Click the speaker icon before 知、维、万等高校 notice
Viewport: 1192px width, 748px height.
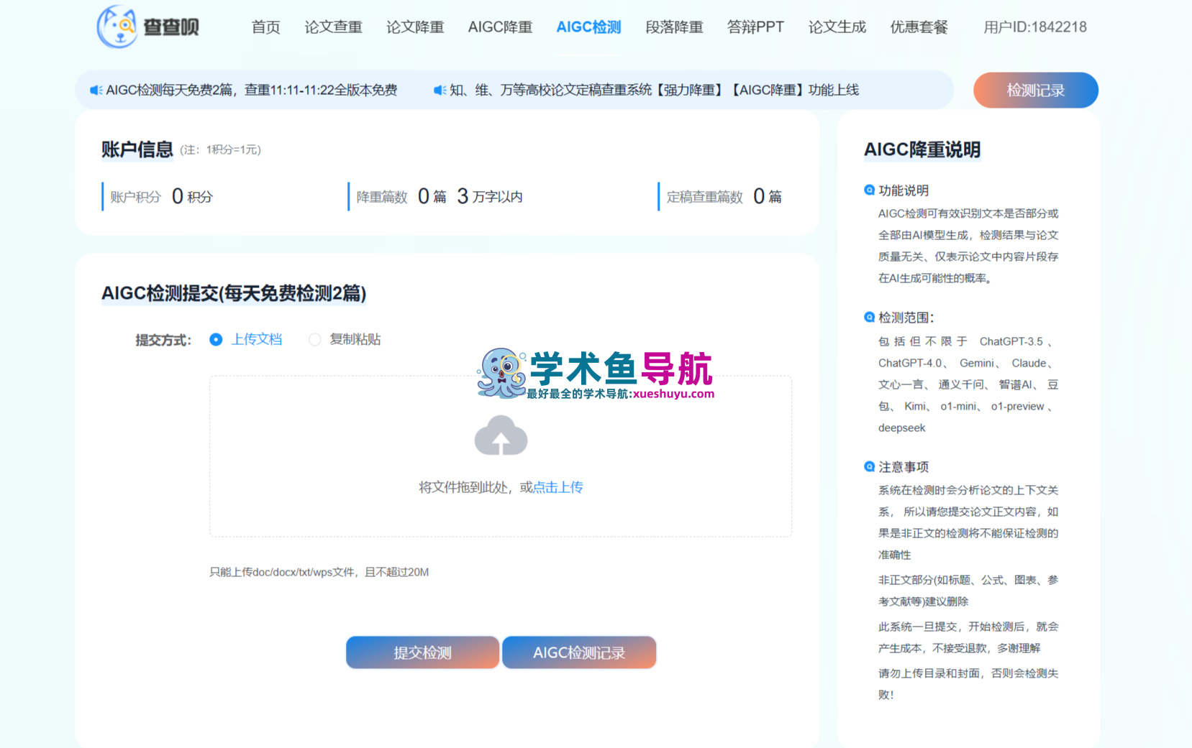[440, 91]
